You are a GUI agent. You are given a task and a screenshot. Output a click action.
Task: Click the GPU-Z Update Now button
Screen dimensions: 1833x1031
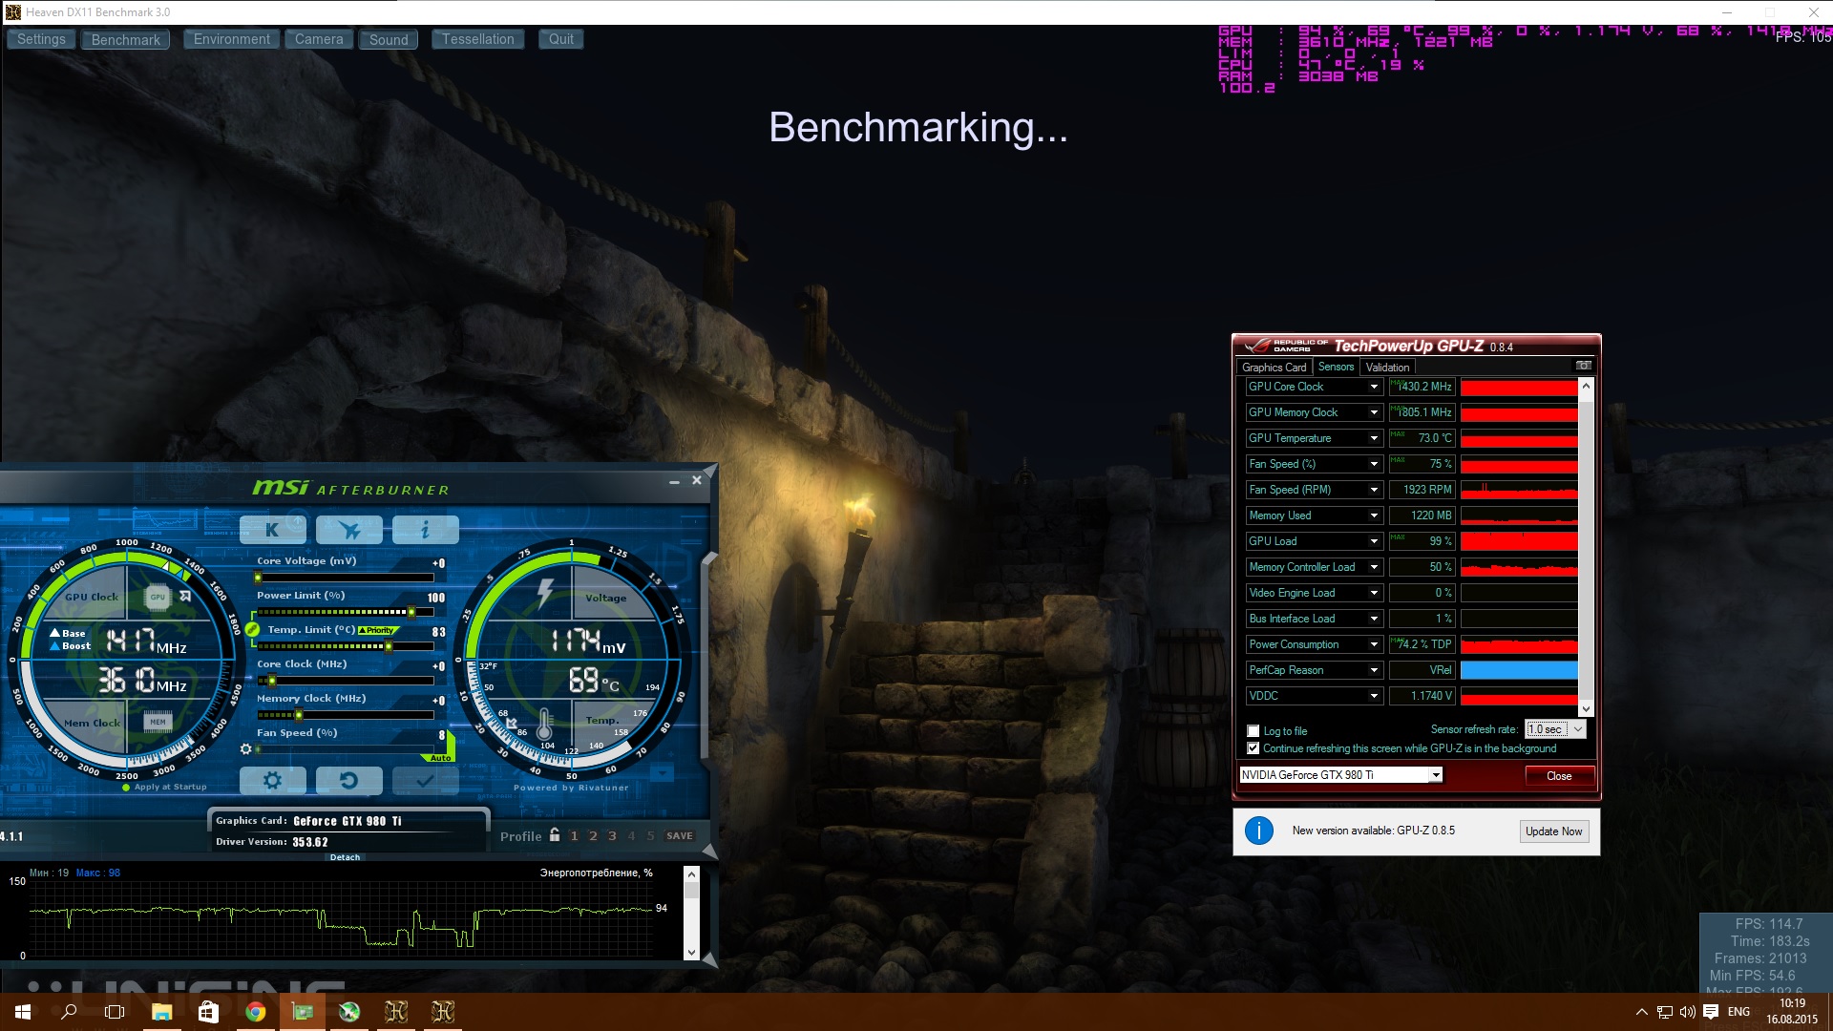(1553, 831)
